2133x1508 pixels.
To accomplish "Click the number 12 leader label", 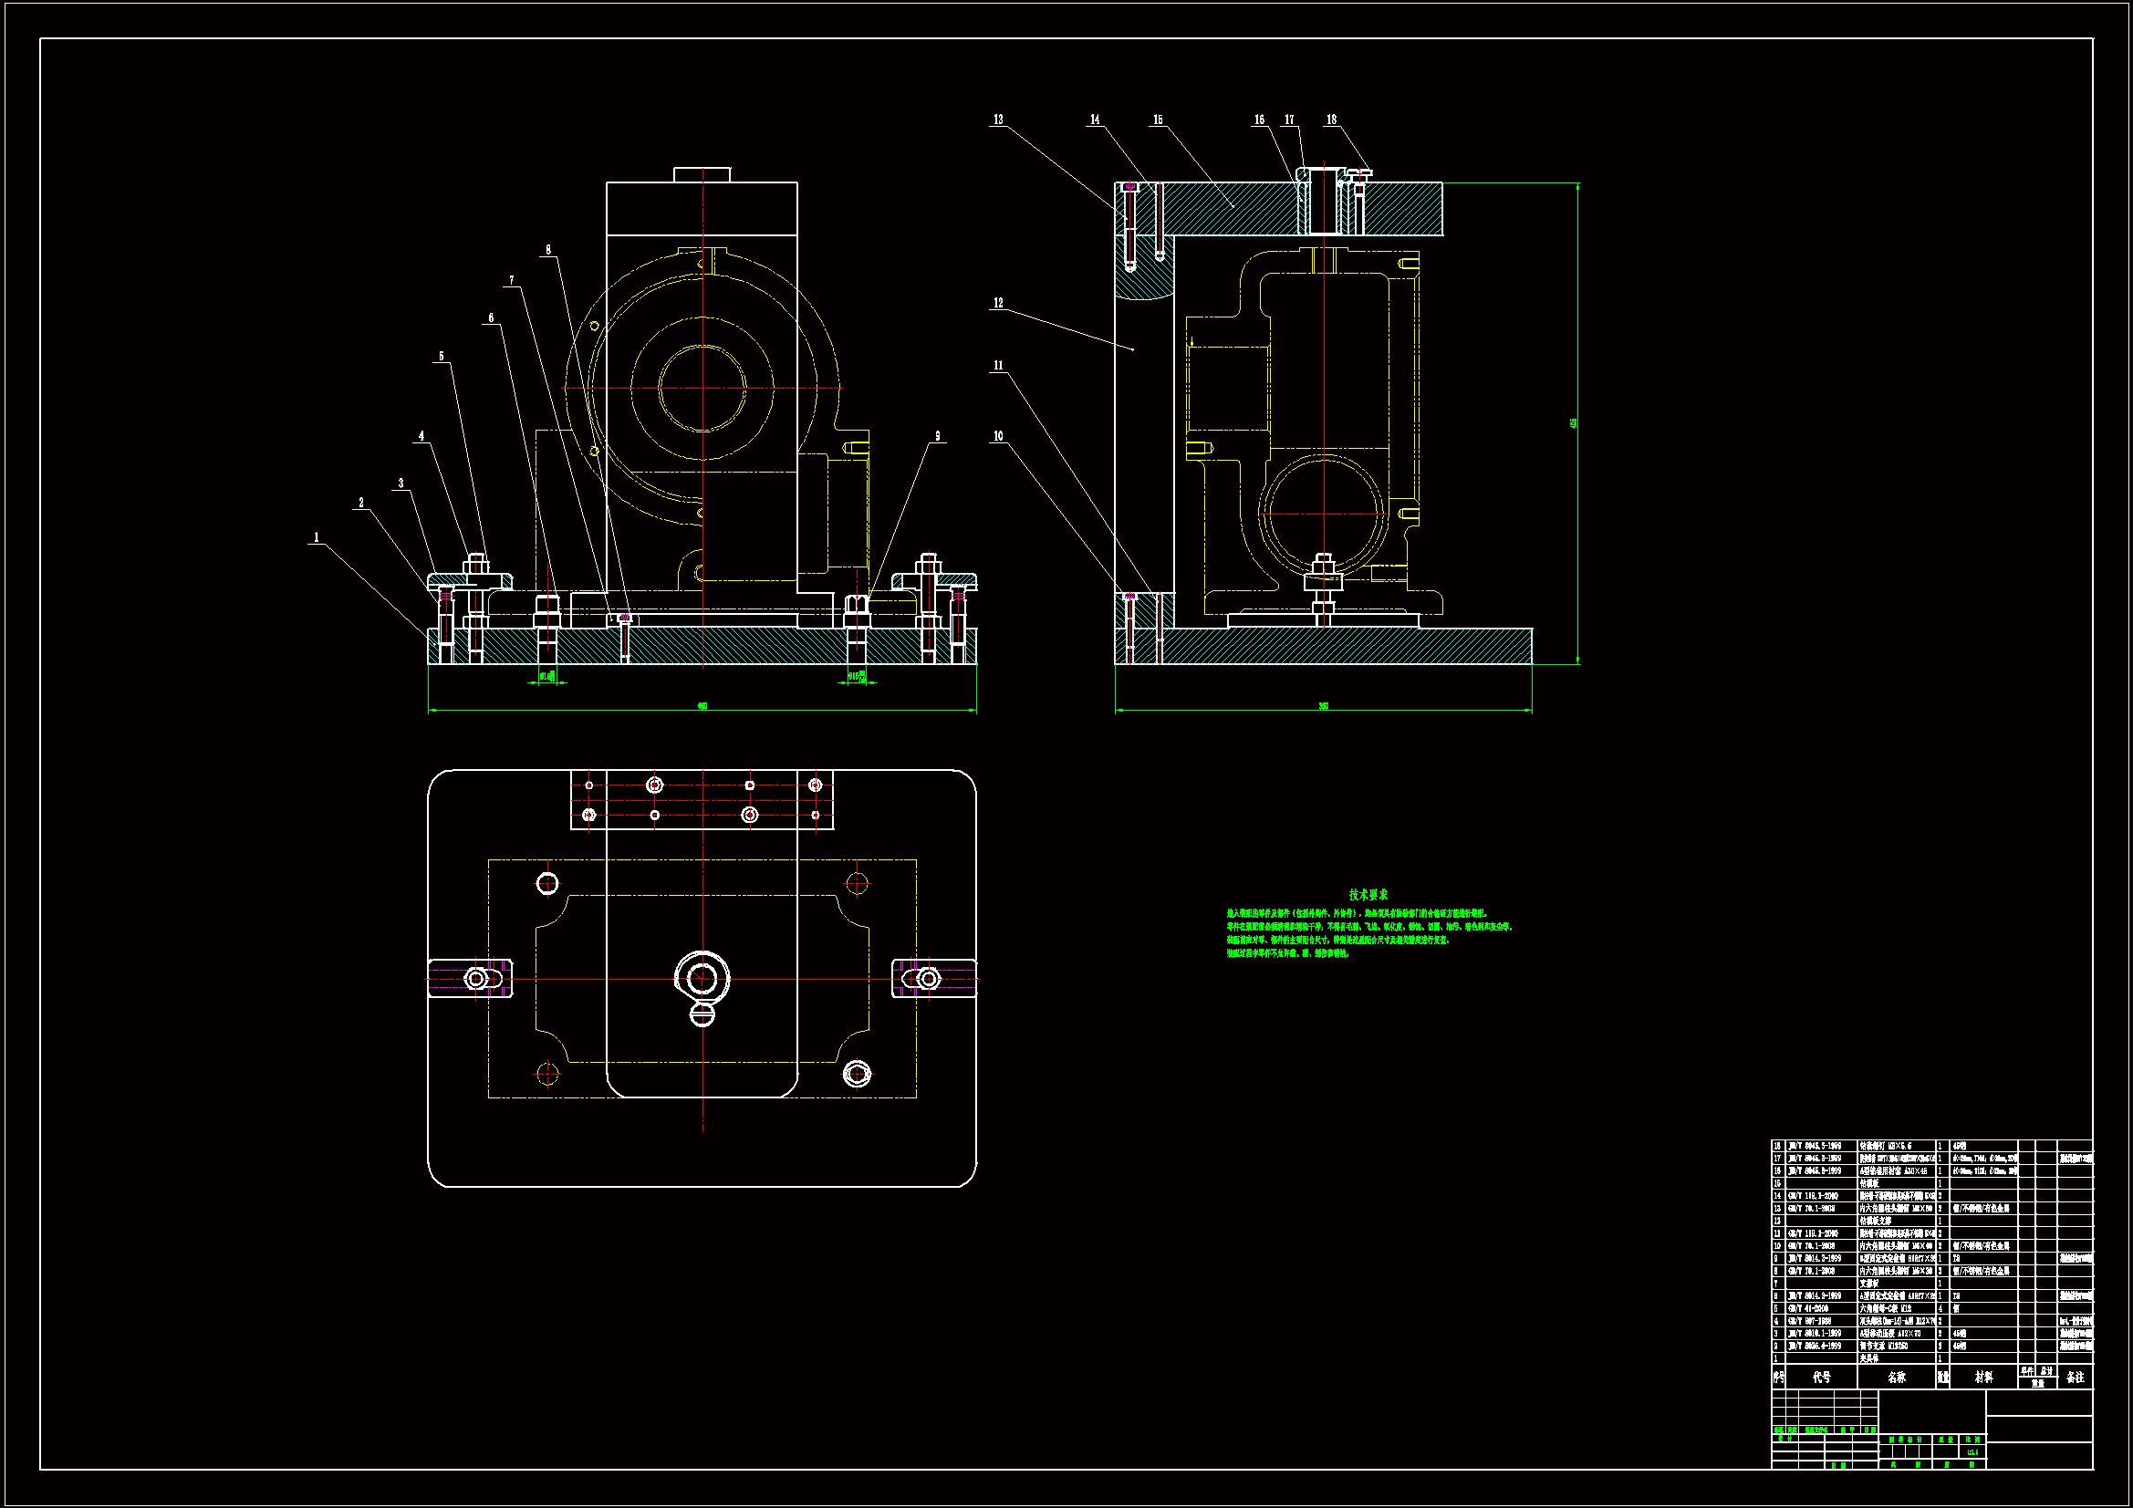I will pyautogui.click(x=998, y=303).
